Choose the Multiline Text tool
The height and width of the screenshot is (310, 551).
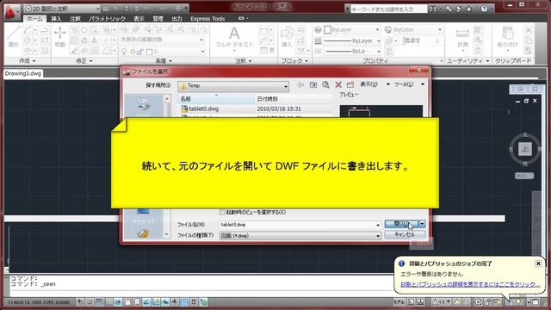[234, 38]
